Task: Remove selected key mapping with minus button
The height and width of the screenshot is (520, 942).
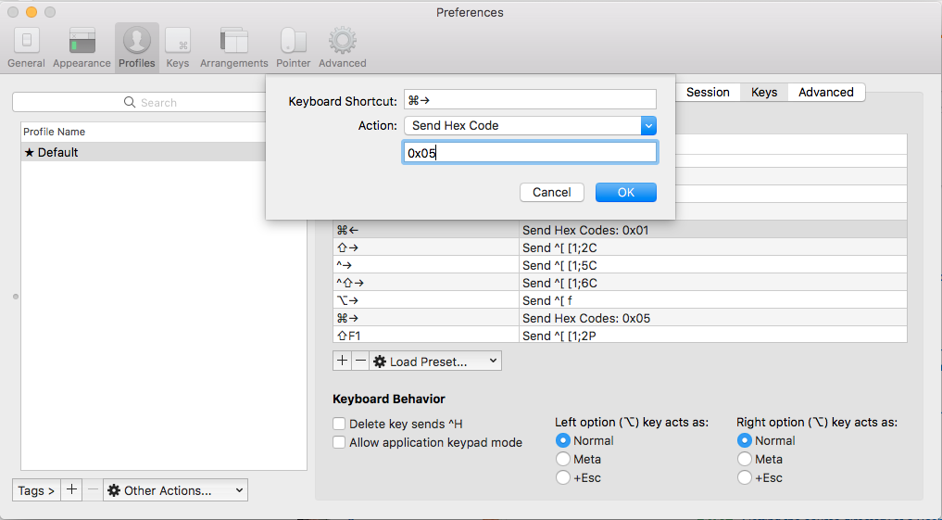Action: [360, 361]
